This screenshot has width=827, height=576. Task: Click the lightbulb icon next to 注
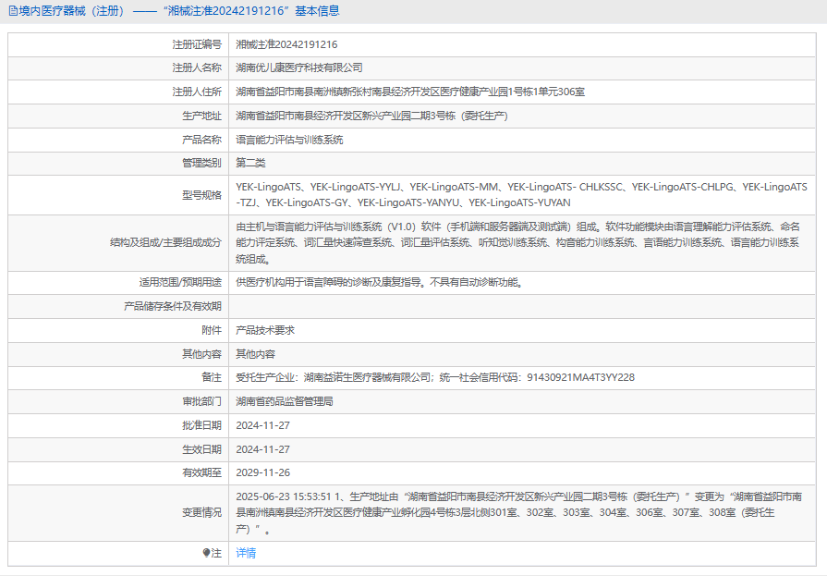tap(206, 553)
